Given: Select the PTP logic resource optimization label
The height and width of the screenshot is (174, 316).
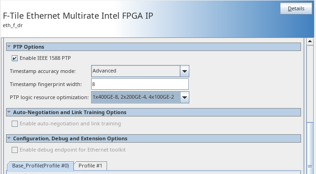Looking at the screenshot, I should pos(49,97).
